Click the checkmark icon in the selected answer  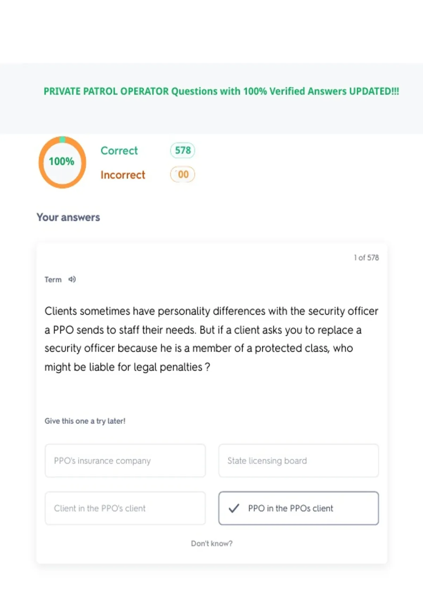point(234,508)
